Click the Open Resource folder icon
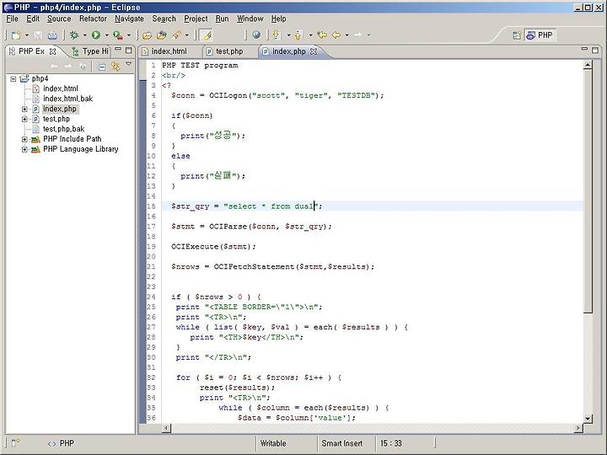The height and width of the screenshot is (455, 607). tap(161, 35)
